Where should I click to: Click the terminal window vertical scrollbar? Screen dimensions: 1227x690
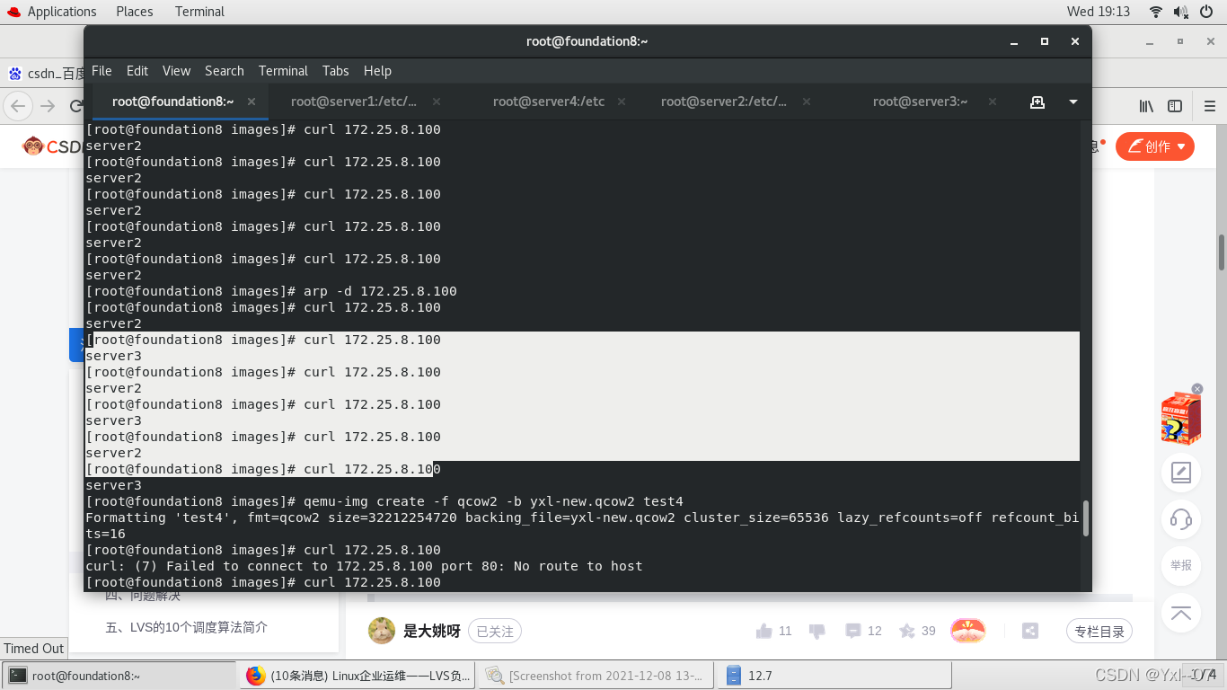click(x=1086, y=518)
